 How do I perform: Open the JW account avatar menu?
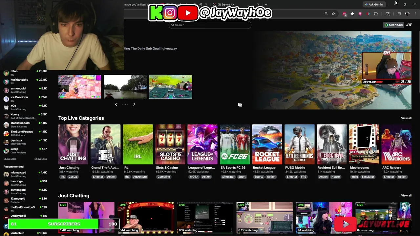pyautogui.click(x=409, y=25)
